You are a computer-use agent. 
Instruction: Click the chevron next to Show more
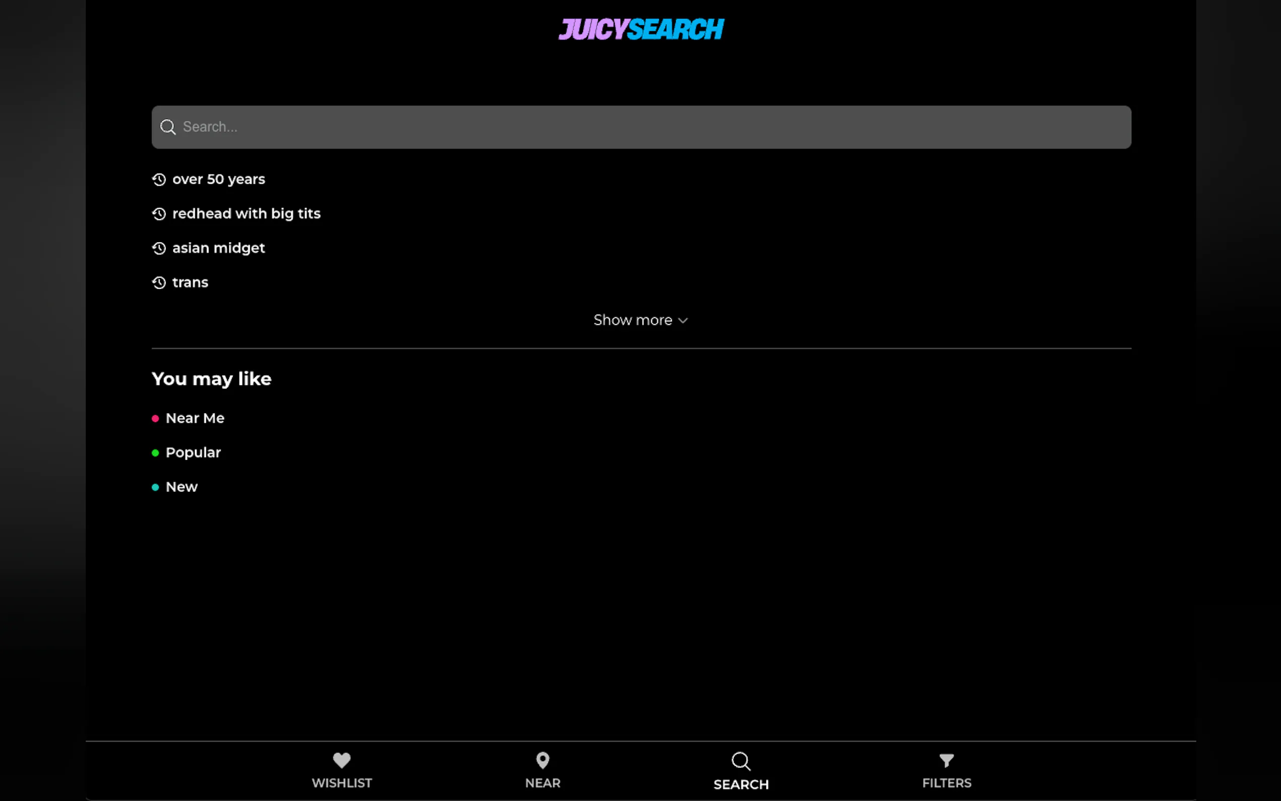[x=683, y=320]
